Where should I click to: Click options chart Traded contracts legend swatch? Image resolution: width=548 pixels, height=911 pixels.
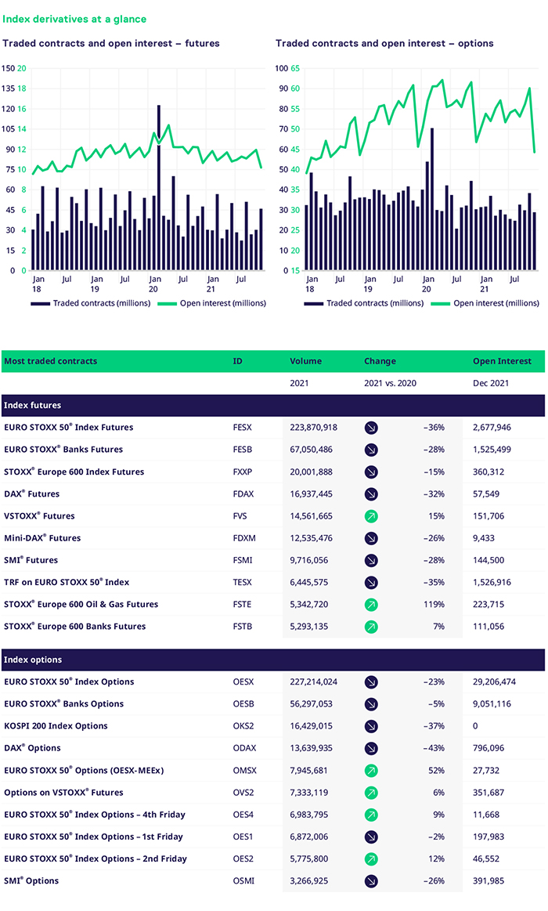(315, 303)
